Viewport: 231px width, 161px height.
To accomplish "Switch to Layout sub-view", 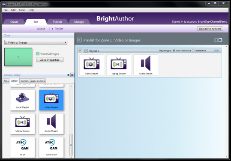I will [x=41, y=29].
